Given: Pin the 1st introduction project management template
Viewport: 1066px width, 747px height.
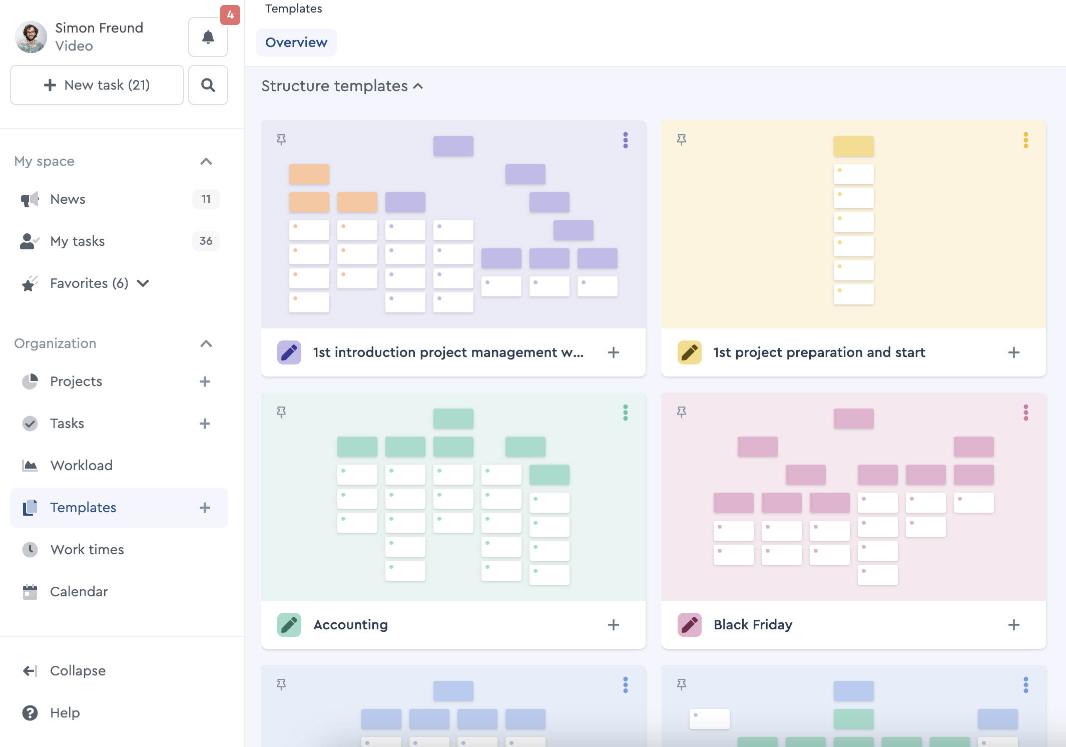Looking at the screenshot, I should tap(281, 140).
